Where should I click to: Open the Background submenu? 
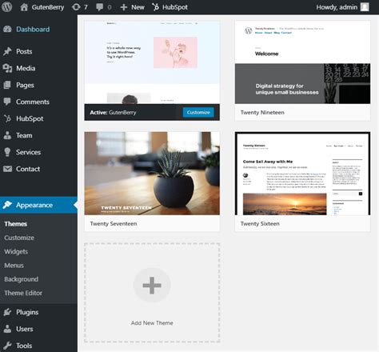coord(22,279)
